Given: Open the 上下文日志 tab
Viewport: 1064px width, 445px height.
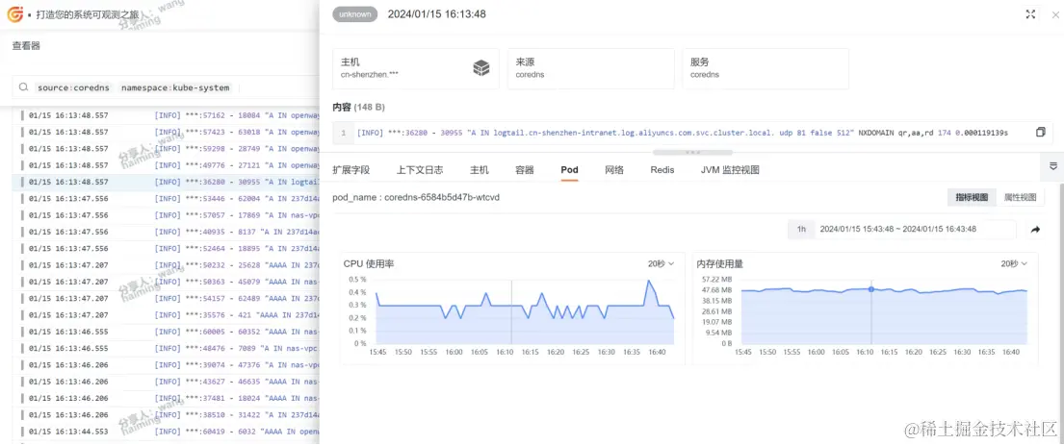Looking at the screenshot, I should pyautogui.click(x=420, y=170).
